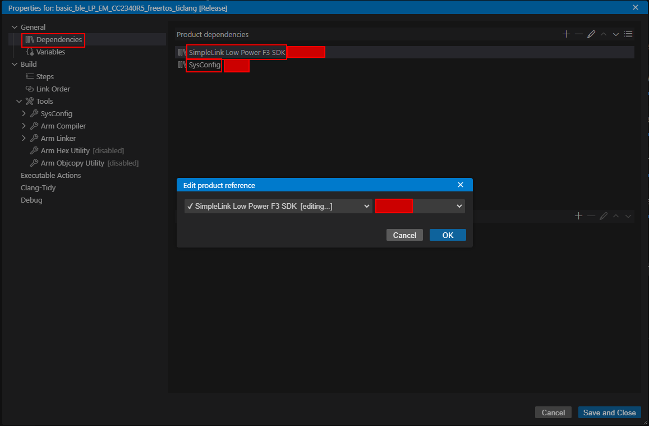Click the down chevron in Product dependencies header
649x426 pixels.
click(616, 34)
